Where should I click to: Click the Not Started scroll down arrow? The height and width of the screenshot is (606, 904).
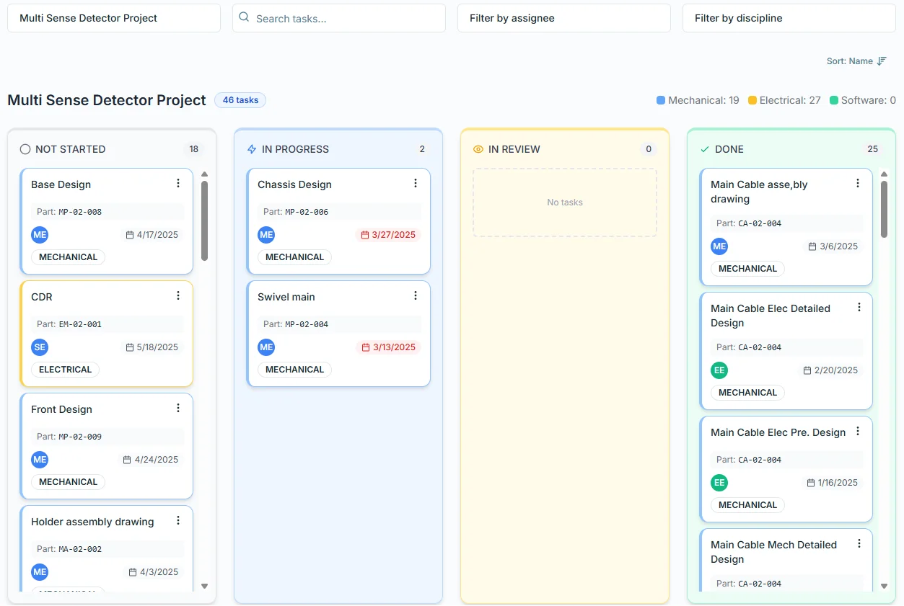[x=204, y=587]
